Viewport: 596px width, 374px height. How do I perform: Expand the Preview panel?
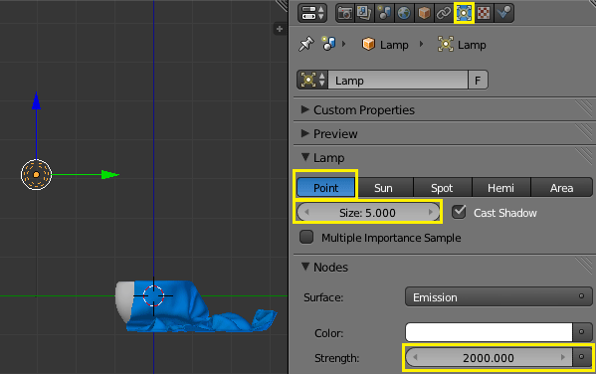[x=304, y=133]
